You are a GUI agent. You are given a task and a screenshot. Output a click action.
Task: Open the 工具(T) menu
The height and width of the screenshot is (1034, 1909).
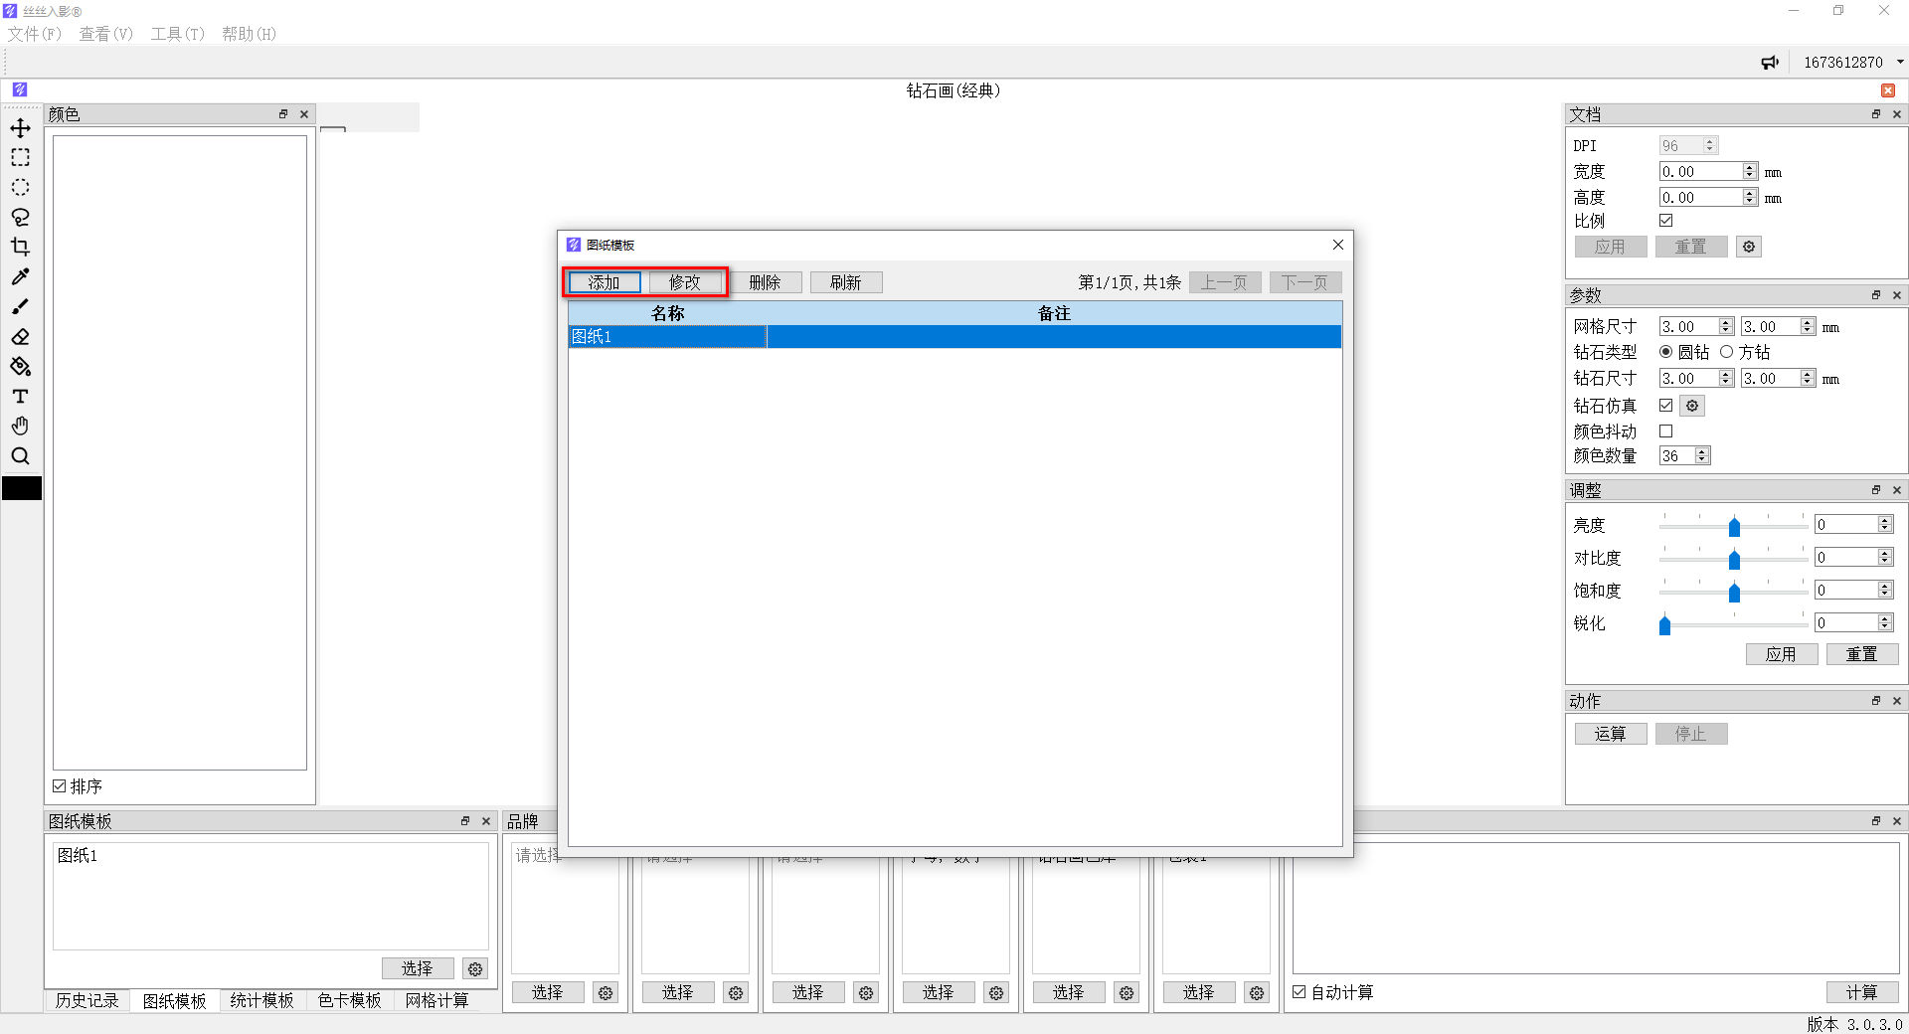[x=177, y=34]
